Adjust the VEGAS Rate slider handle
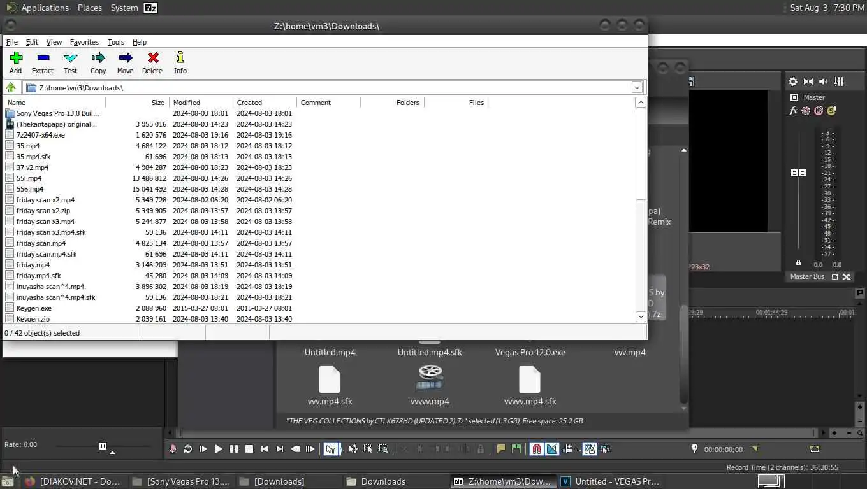867x489 pixels. coord(103,446)
